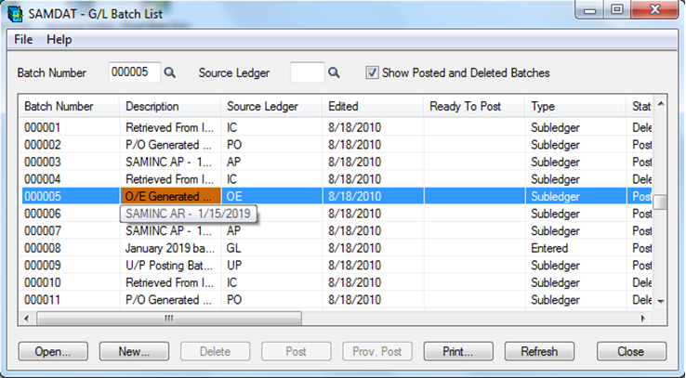This screenshot has height=378, width=686.
Task: Click the Batch Number finder magnifier icon
Action: point(170,72)
